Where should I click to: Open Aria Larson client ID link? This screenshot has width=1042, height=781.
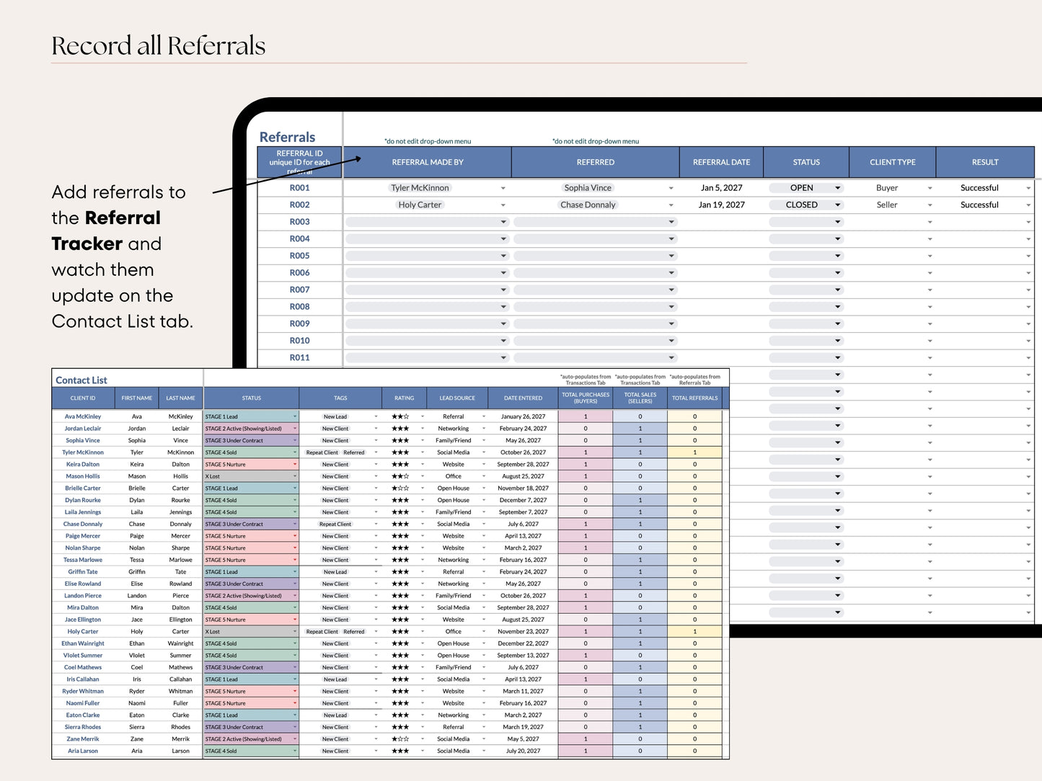(83, 751)
